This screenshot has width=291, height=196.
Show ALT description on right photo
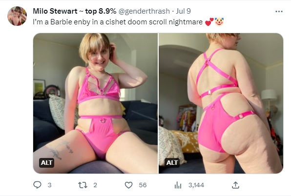(x=172, y=163)
